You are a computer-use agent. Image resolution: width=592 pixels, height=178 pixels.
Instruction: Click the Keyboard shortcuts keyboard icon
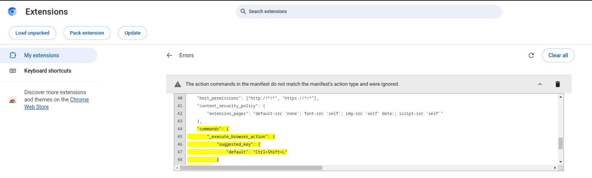tap(13, 71)
